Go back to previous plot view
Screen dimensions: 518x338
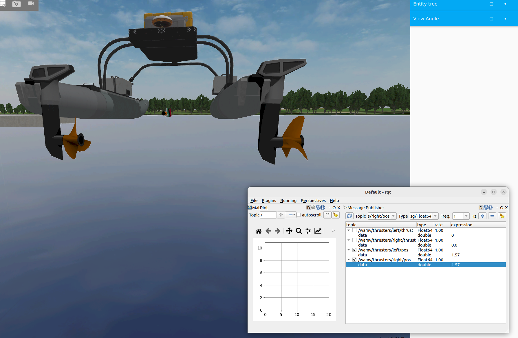click(x=268, y=231)
